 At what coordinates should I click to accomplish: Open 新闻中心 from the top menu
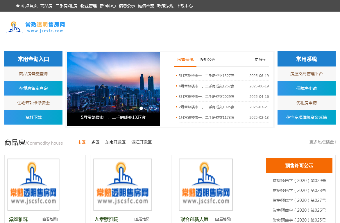point(108,6)
